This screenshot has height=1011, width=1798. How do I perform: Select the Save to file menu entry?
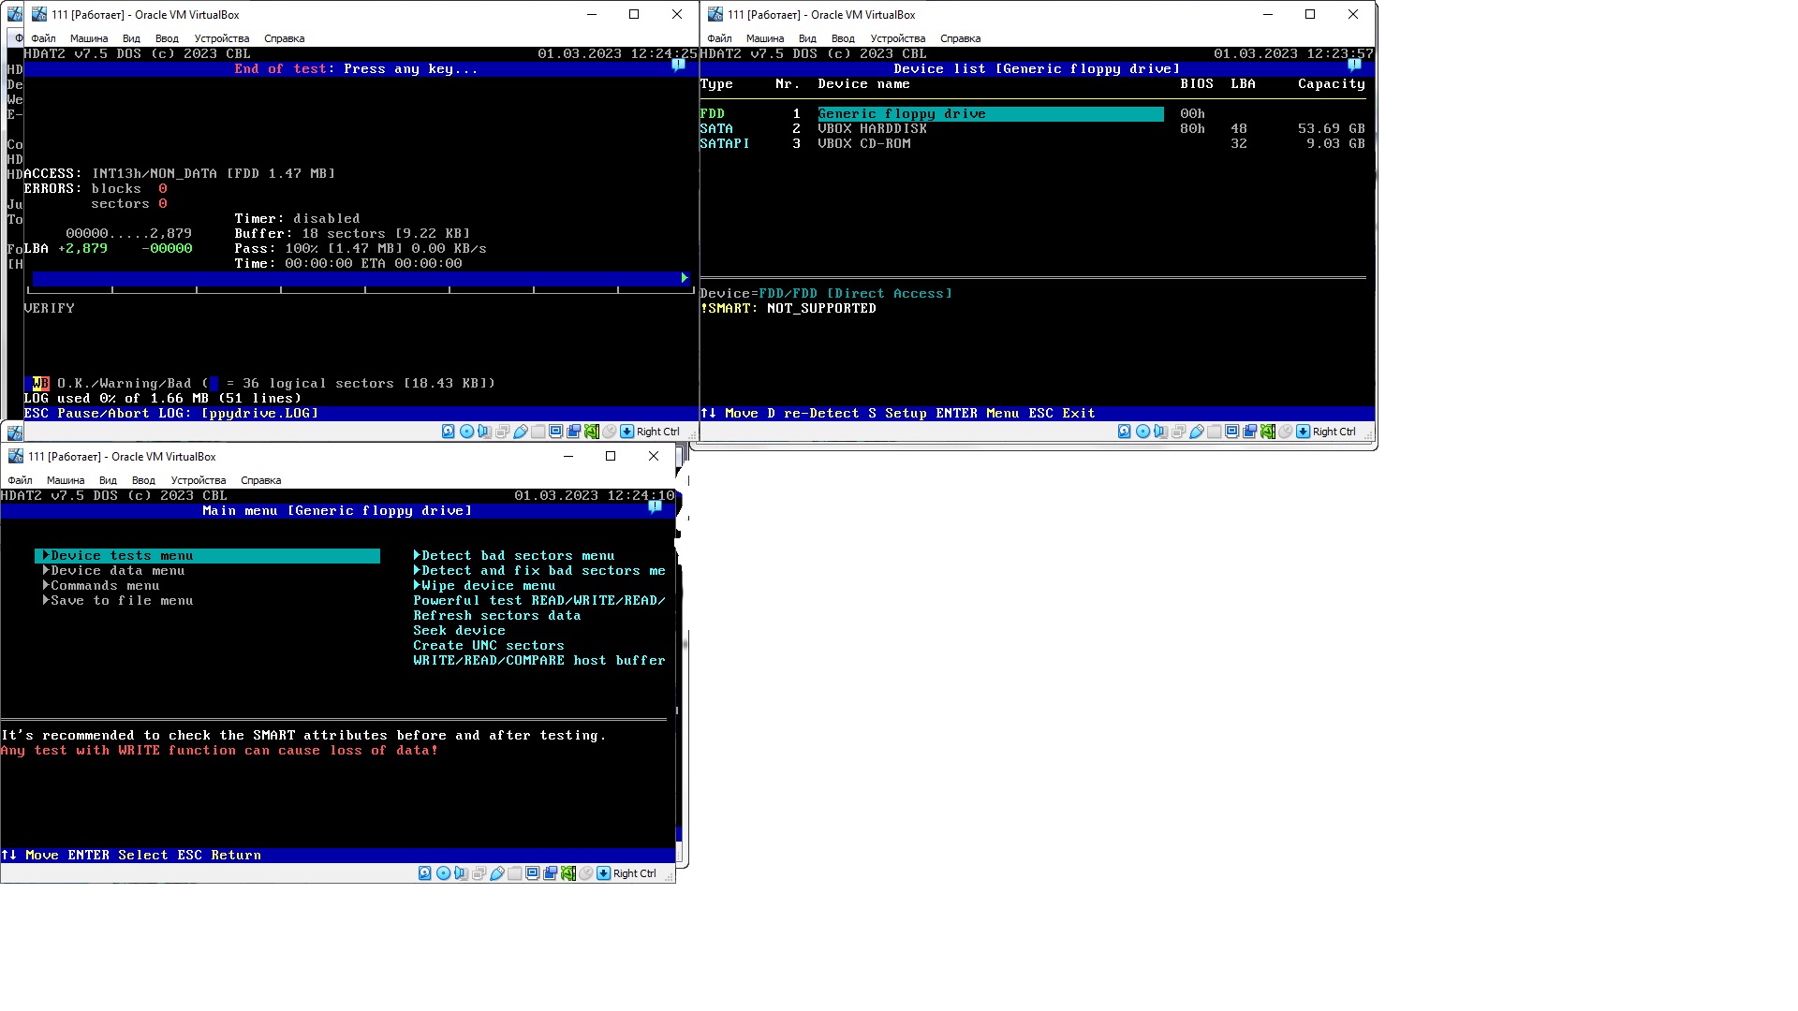(119, 600)
